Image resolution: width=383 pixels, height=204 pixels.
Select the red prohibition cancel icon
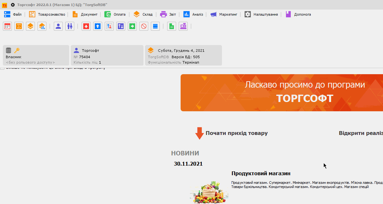click(143, 26)
